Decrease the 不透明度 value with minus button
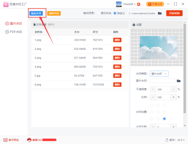This screenshot has height=144, width=188. [153, 89]
